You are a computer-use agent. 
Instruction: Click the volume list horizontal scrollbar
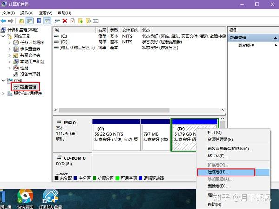pos(139,110)
